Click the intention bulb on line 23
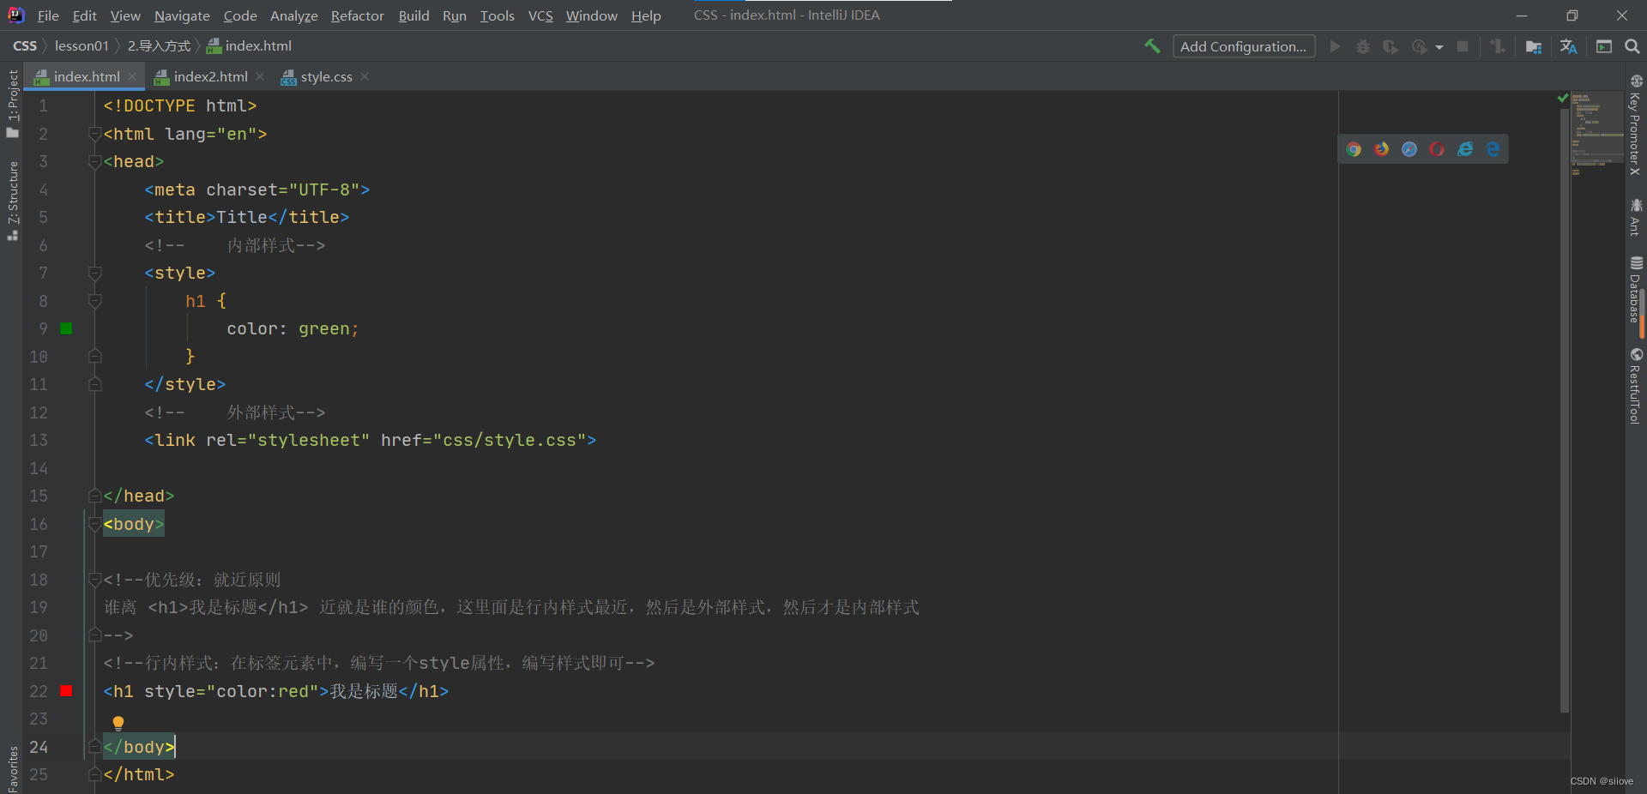Viewport: 1647px width, 794px height. (x=118, y=722)
